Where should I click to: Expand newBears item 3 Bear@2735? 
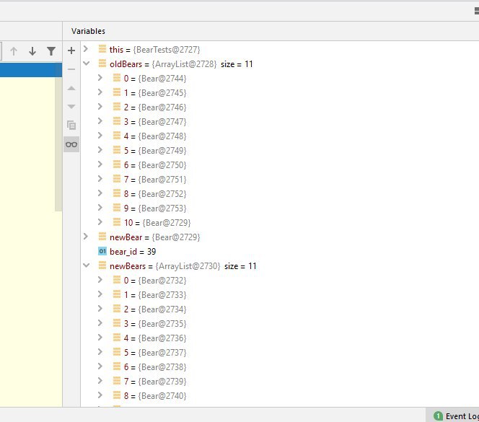(100, 323)
